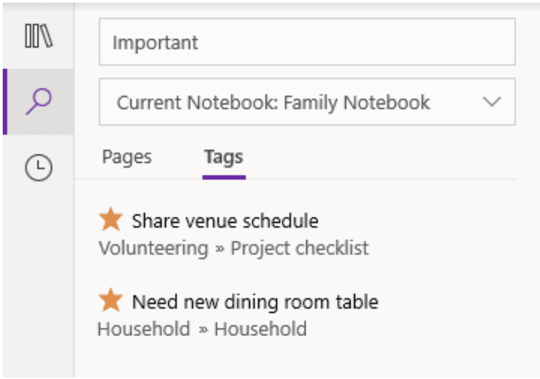Go to Volunteering » Project checklist location
This screenshot has height=379, width=540.
[x=234, y=248]
